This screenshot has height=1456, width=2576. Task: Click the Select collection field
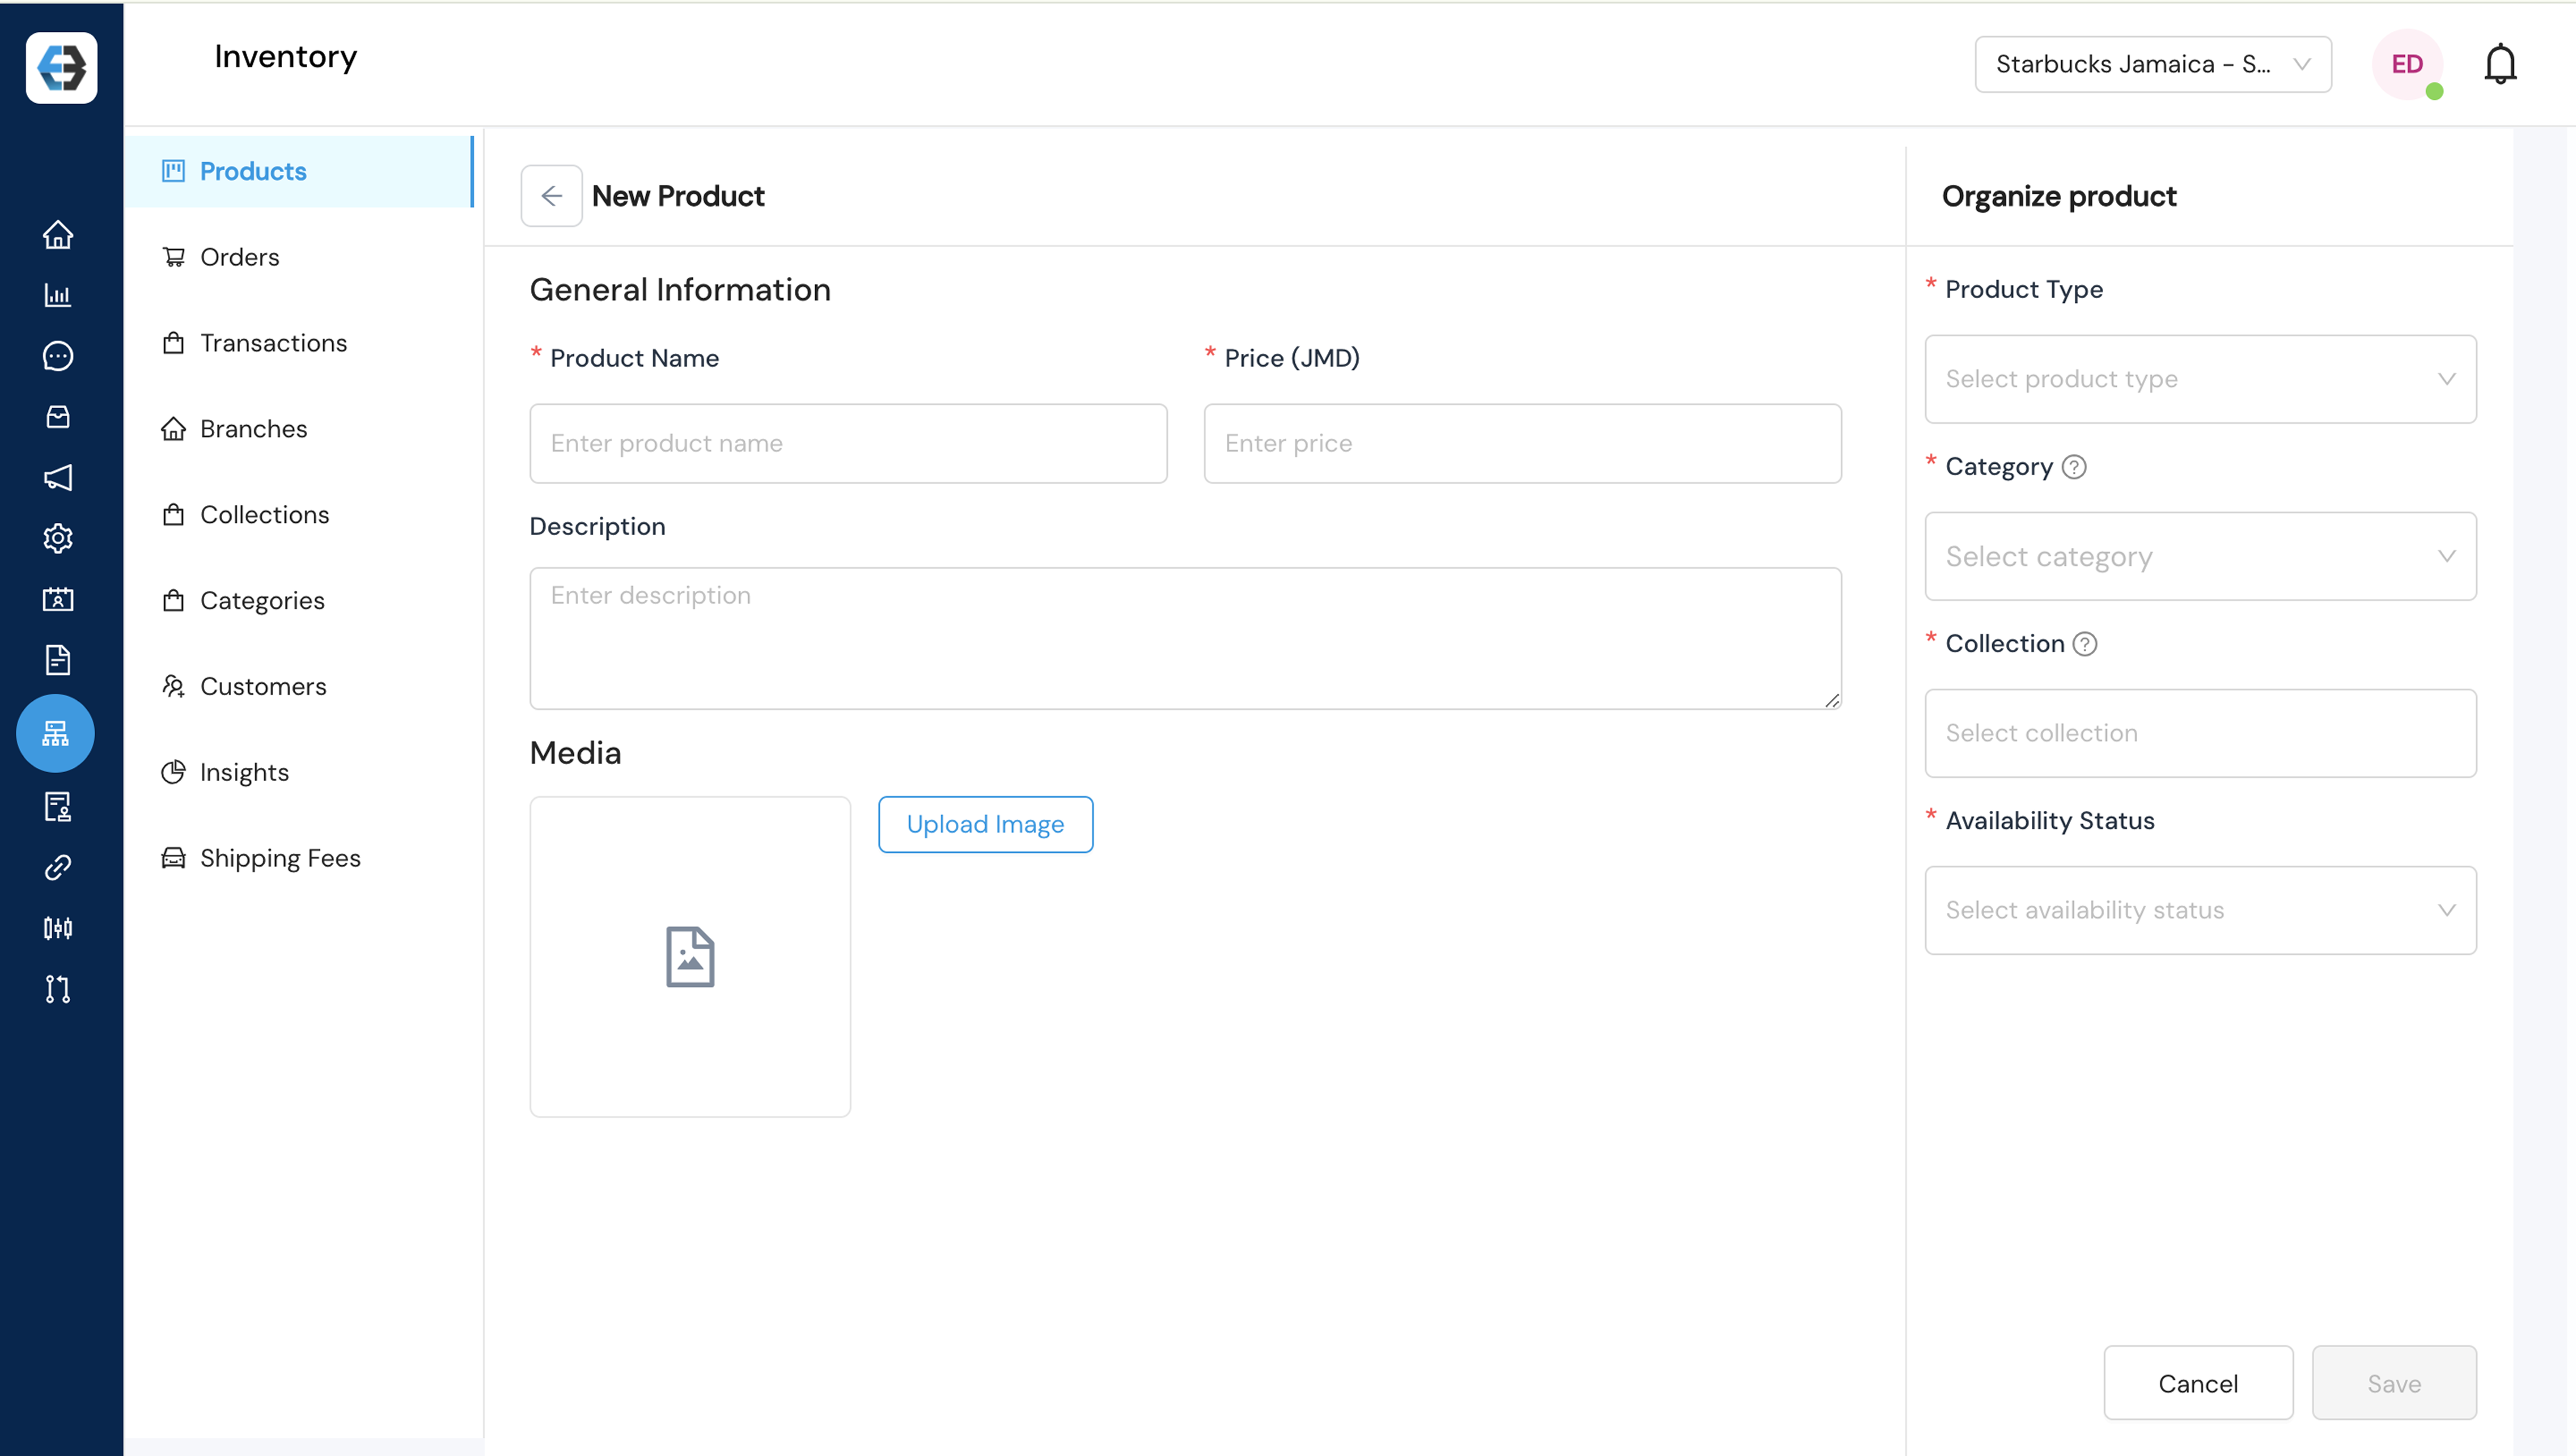pos(2200,733)
